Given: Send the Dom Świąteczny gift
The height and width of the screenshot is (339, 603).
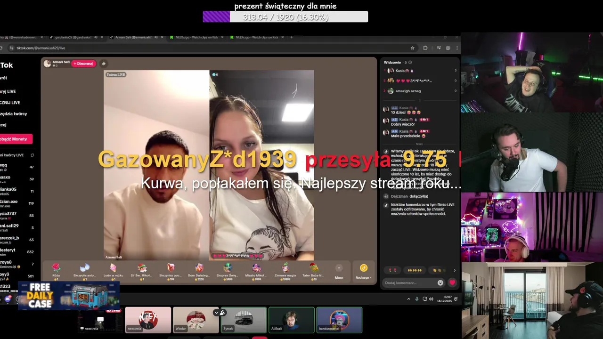Looking at the screenshot, I should click(x=199, y=271).
